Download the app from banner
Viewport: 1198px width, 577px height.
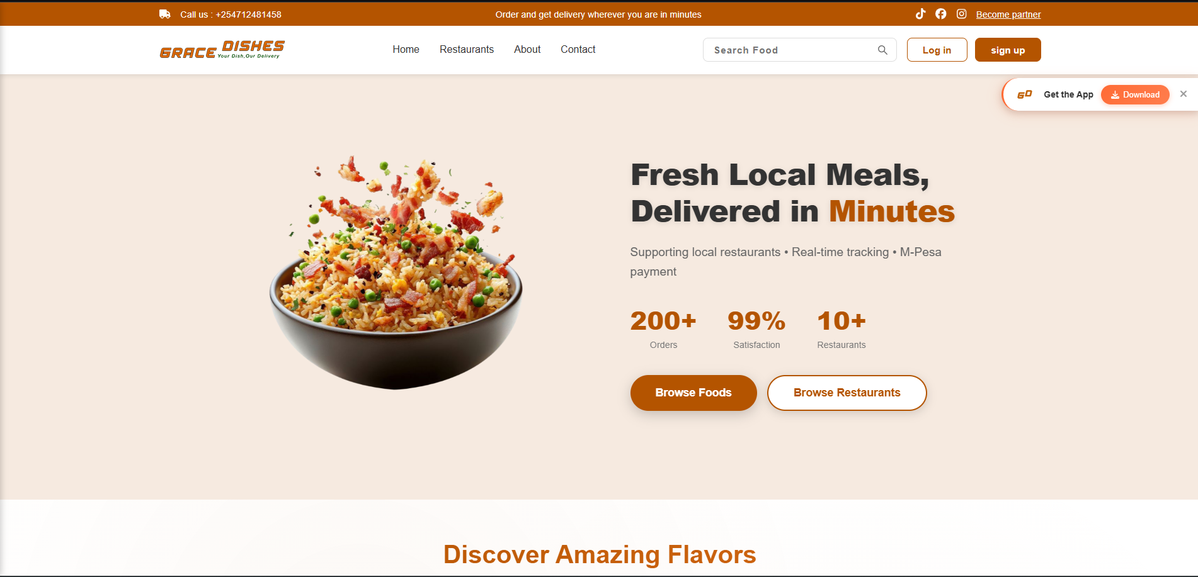[1135, 94]
